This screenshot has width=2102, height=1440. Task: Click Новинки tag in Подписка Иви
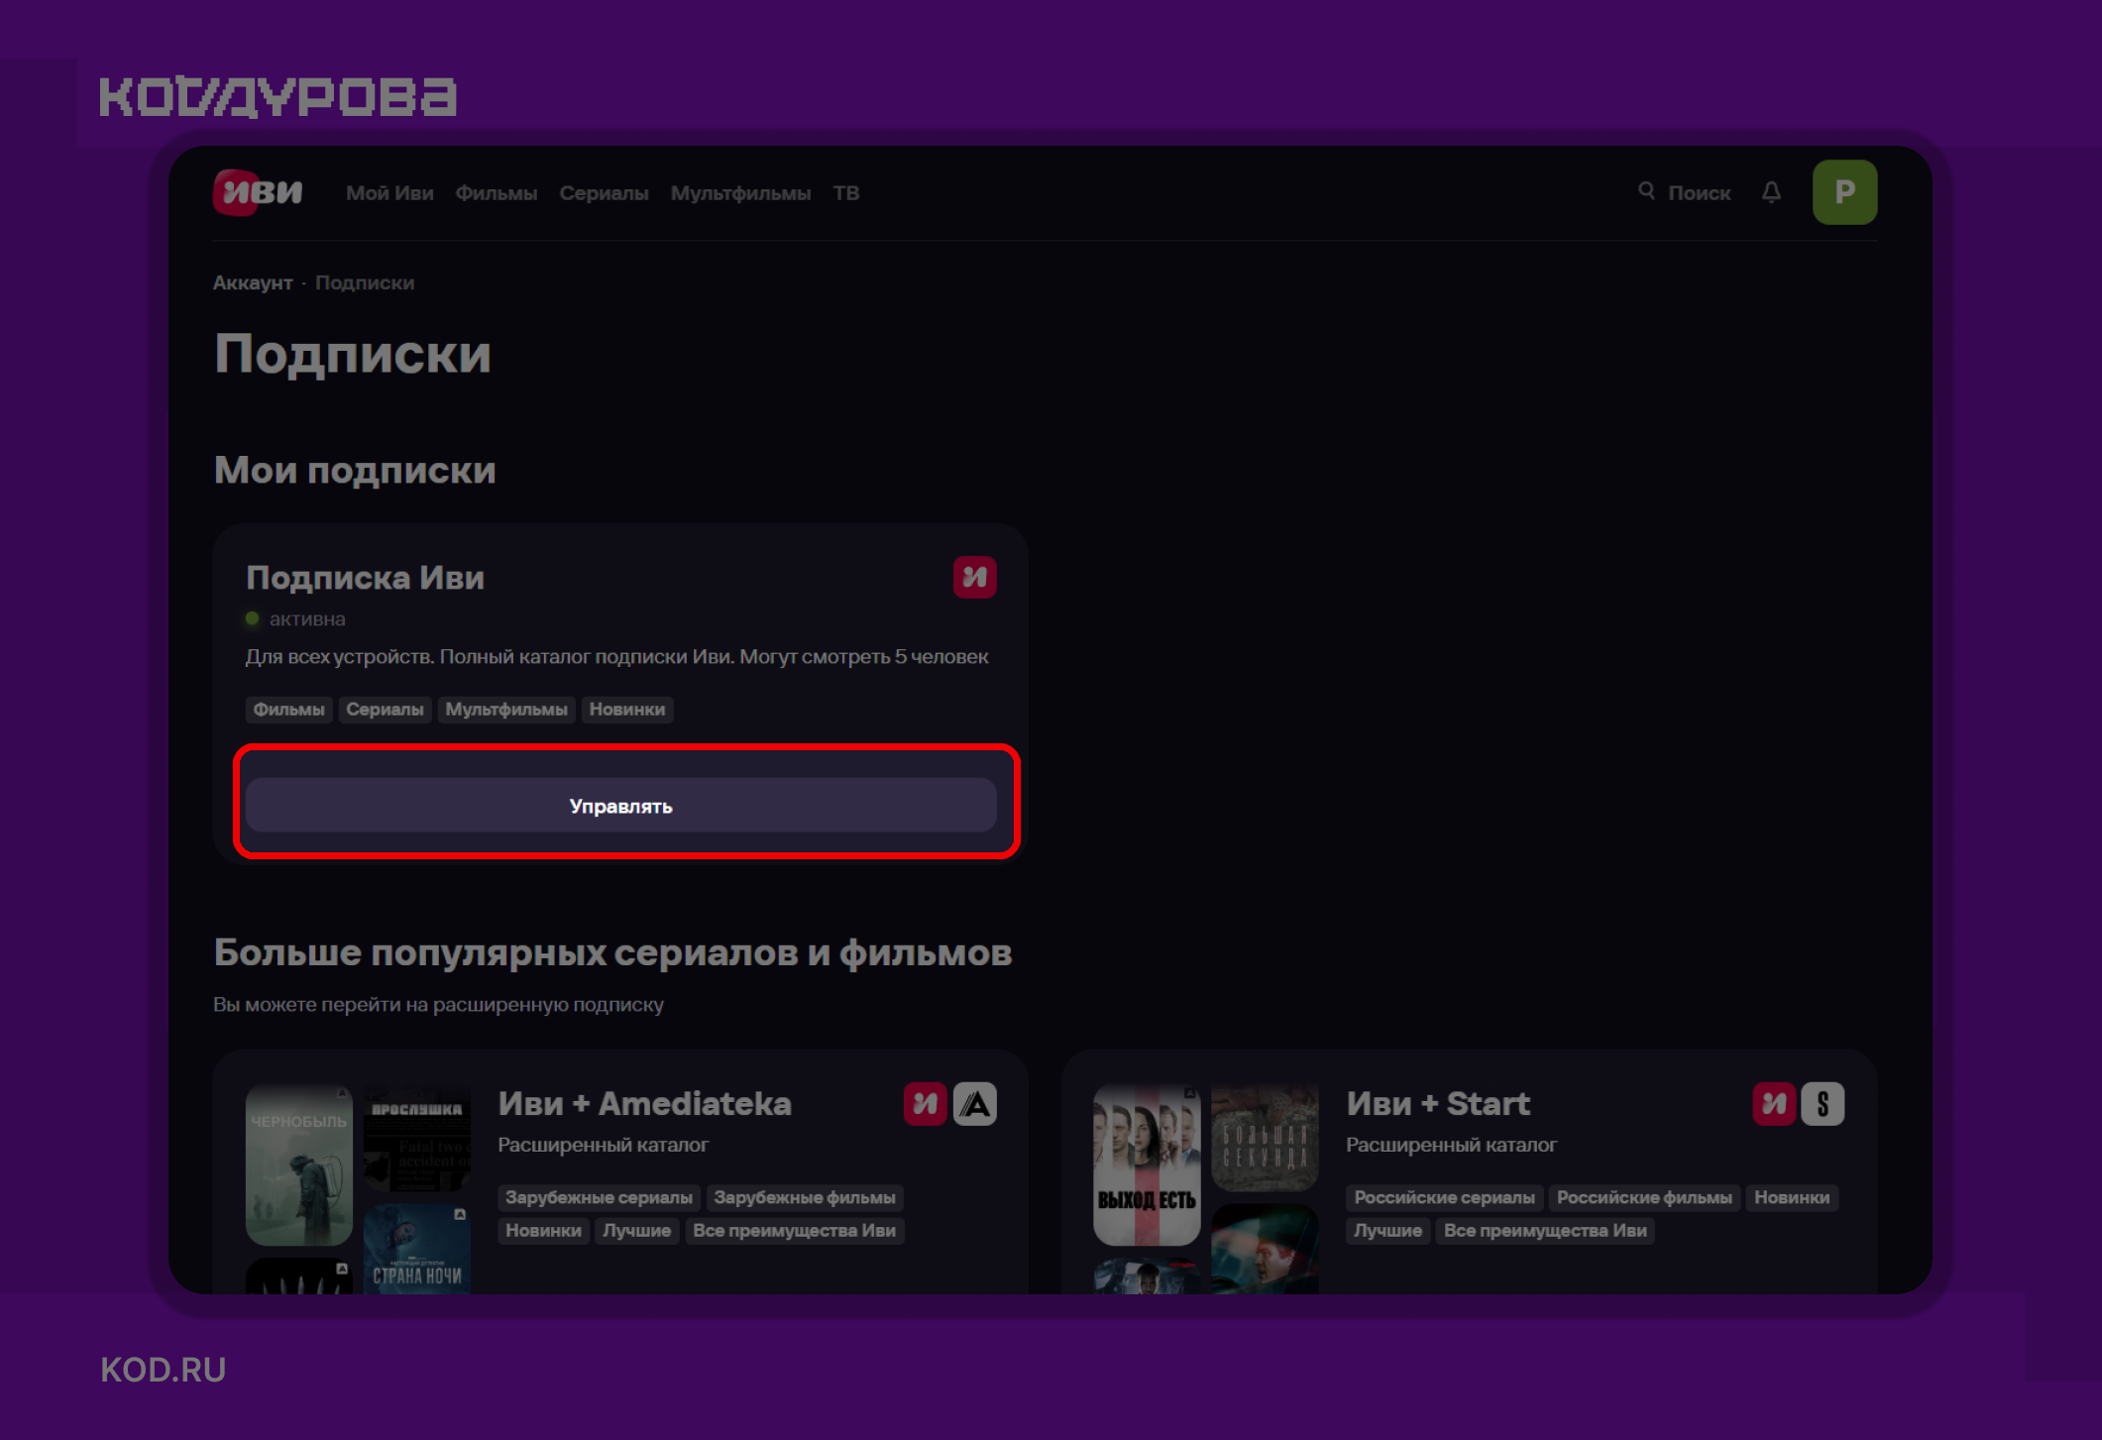click(x=626, y=710)
